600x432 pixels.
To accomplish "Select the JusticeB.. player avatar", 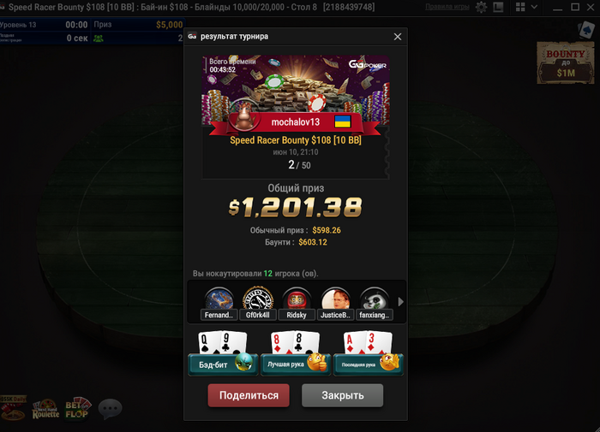I will pos(336,304).
